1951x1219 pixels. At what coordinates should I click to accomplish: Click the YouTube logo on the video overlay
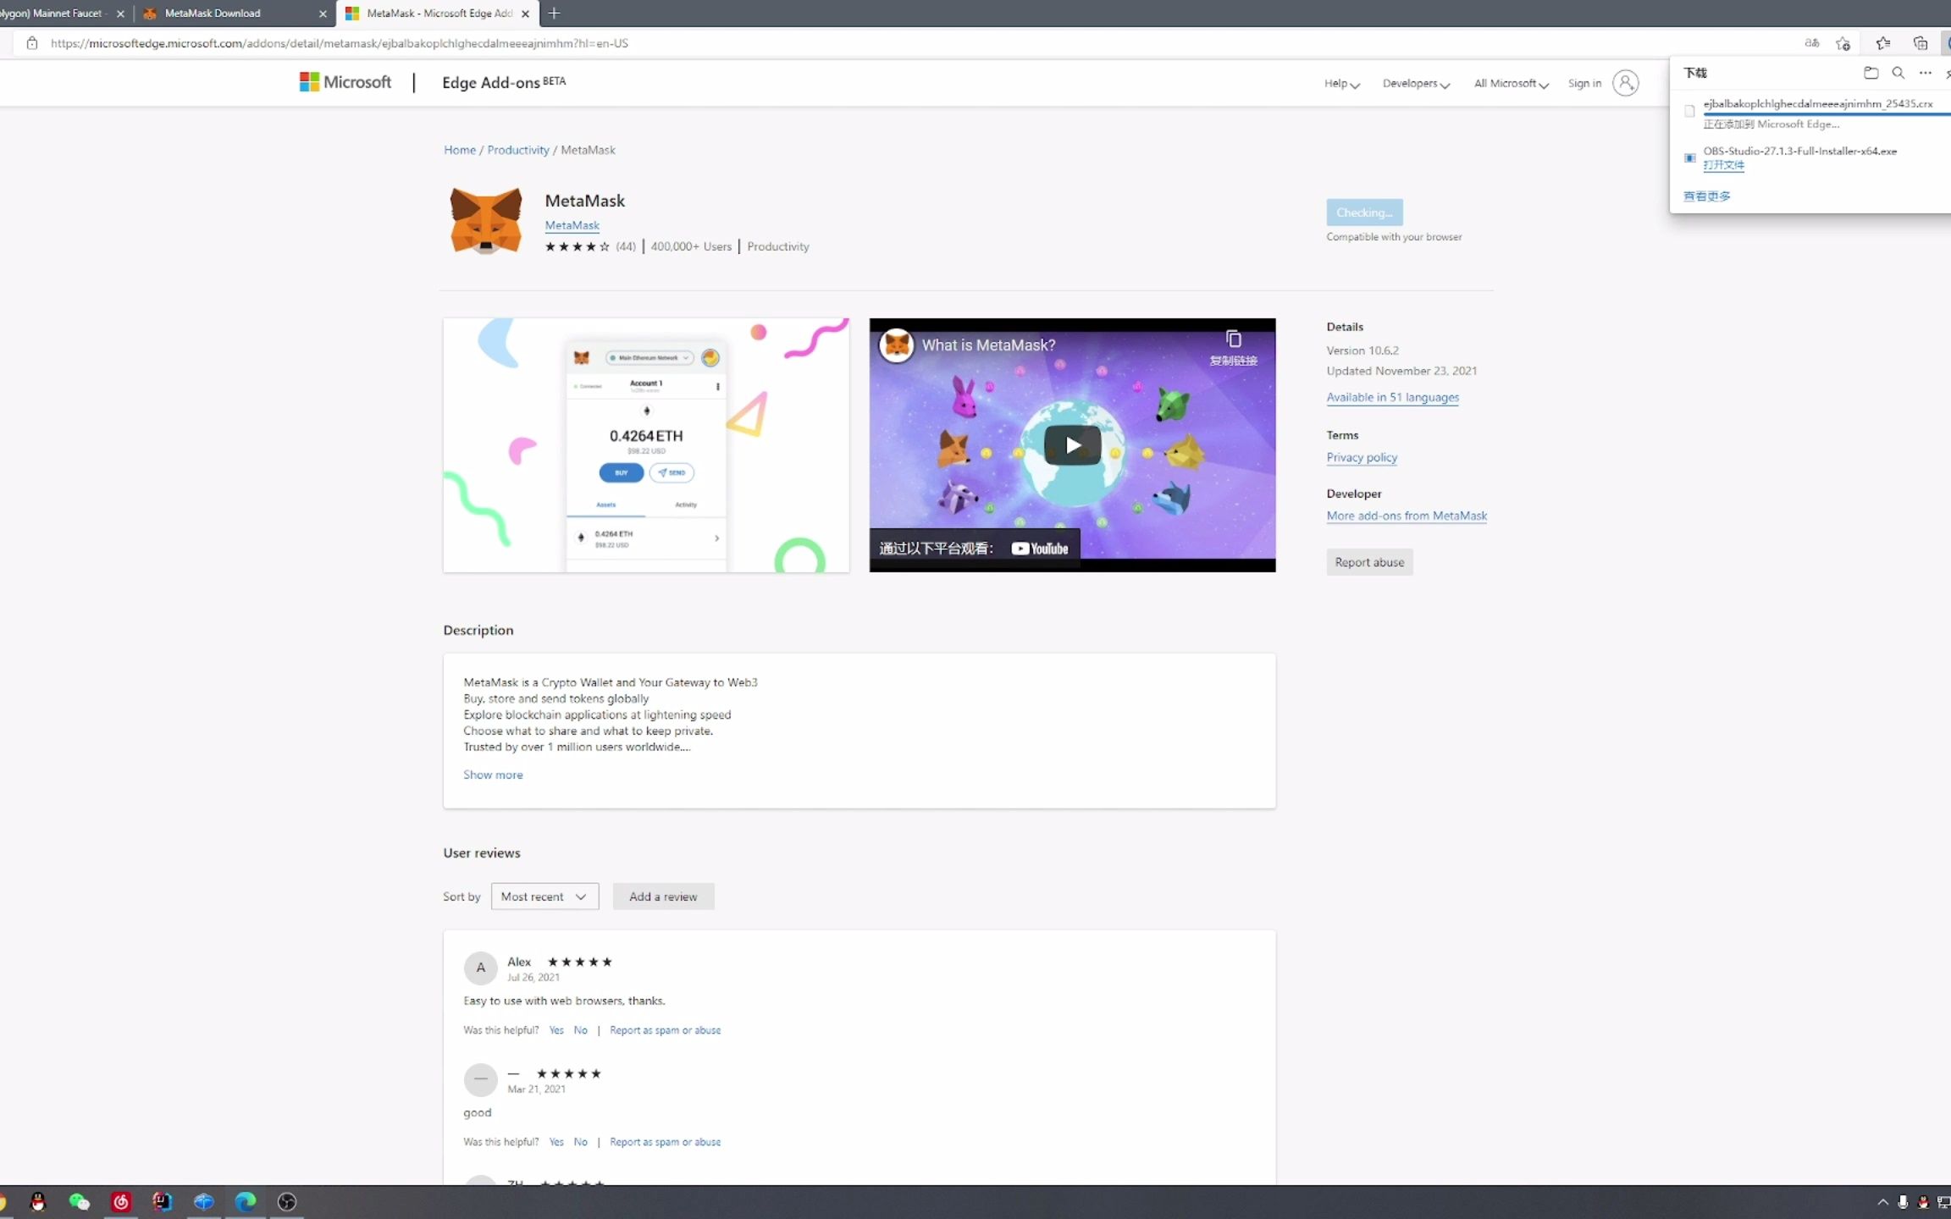[1040, 549]
